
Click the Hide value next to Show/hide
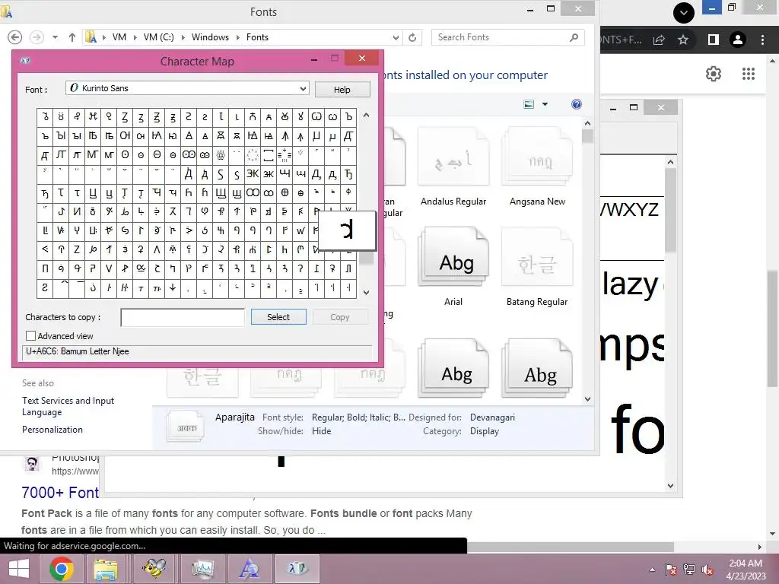click(x=322, y=431)
